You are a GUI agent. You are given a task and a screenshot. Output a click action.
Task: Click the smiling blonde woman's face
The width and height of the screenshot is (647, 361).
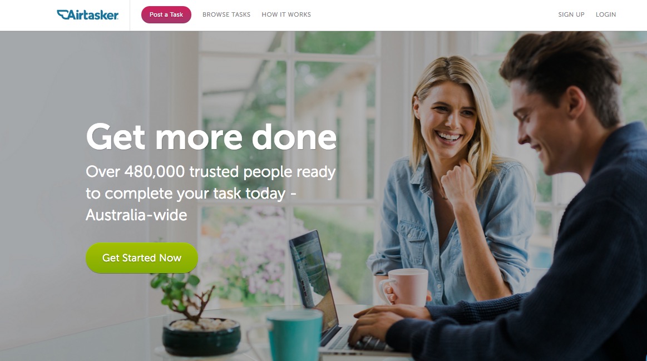click(448, 121)
